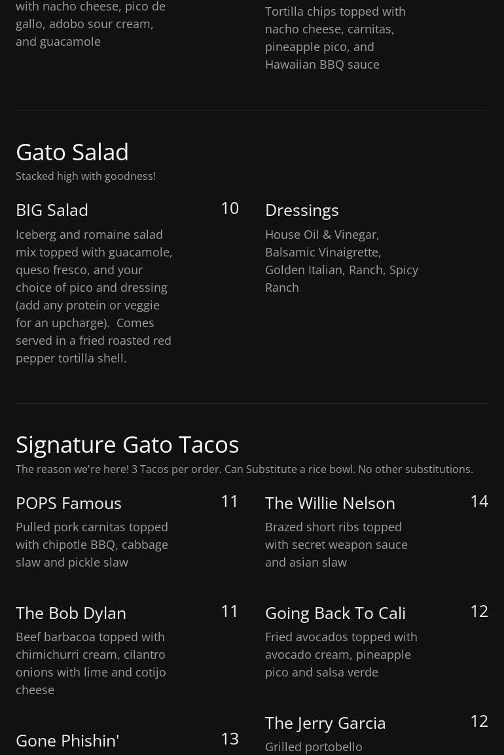Click the BIG Salad price 10
The image size is (504, 755).
[229, 208]
